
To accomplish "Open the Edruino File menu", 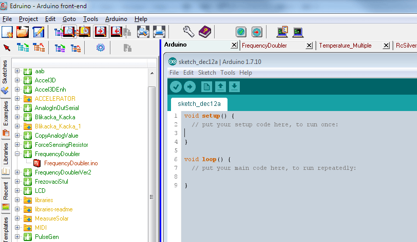I will [x=7, y=19].
